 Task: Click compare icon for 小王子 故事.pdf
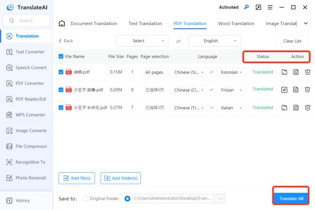[284, 89]
